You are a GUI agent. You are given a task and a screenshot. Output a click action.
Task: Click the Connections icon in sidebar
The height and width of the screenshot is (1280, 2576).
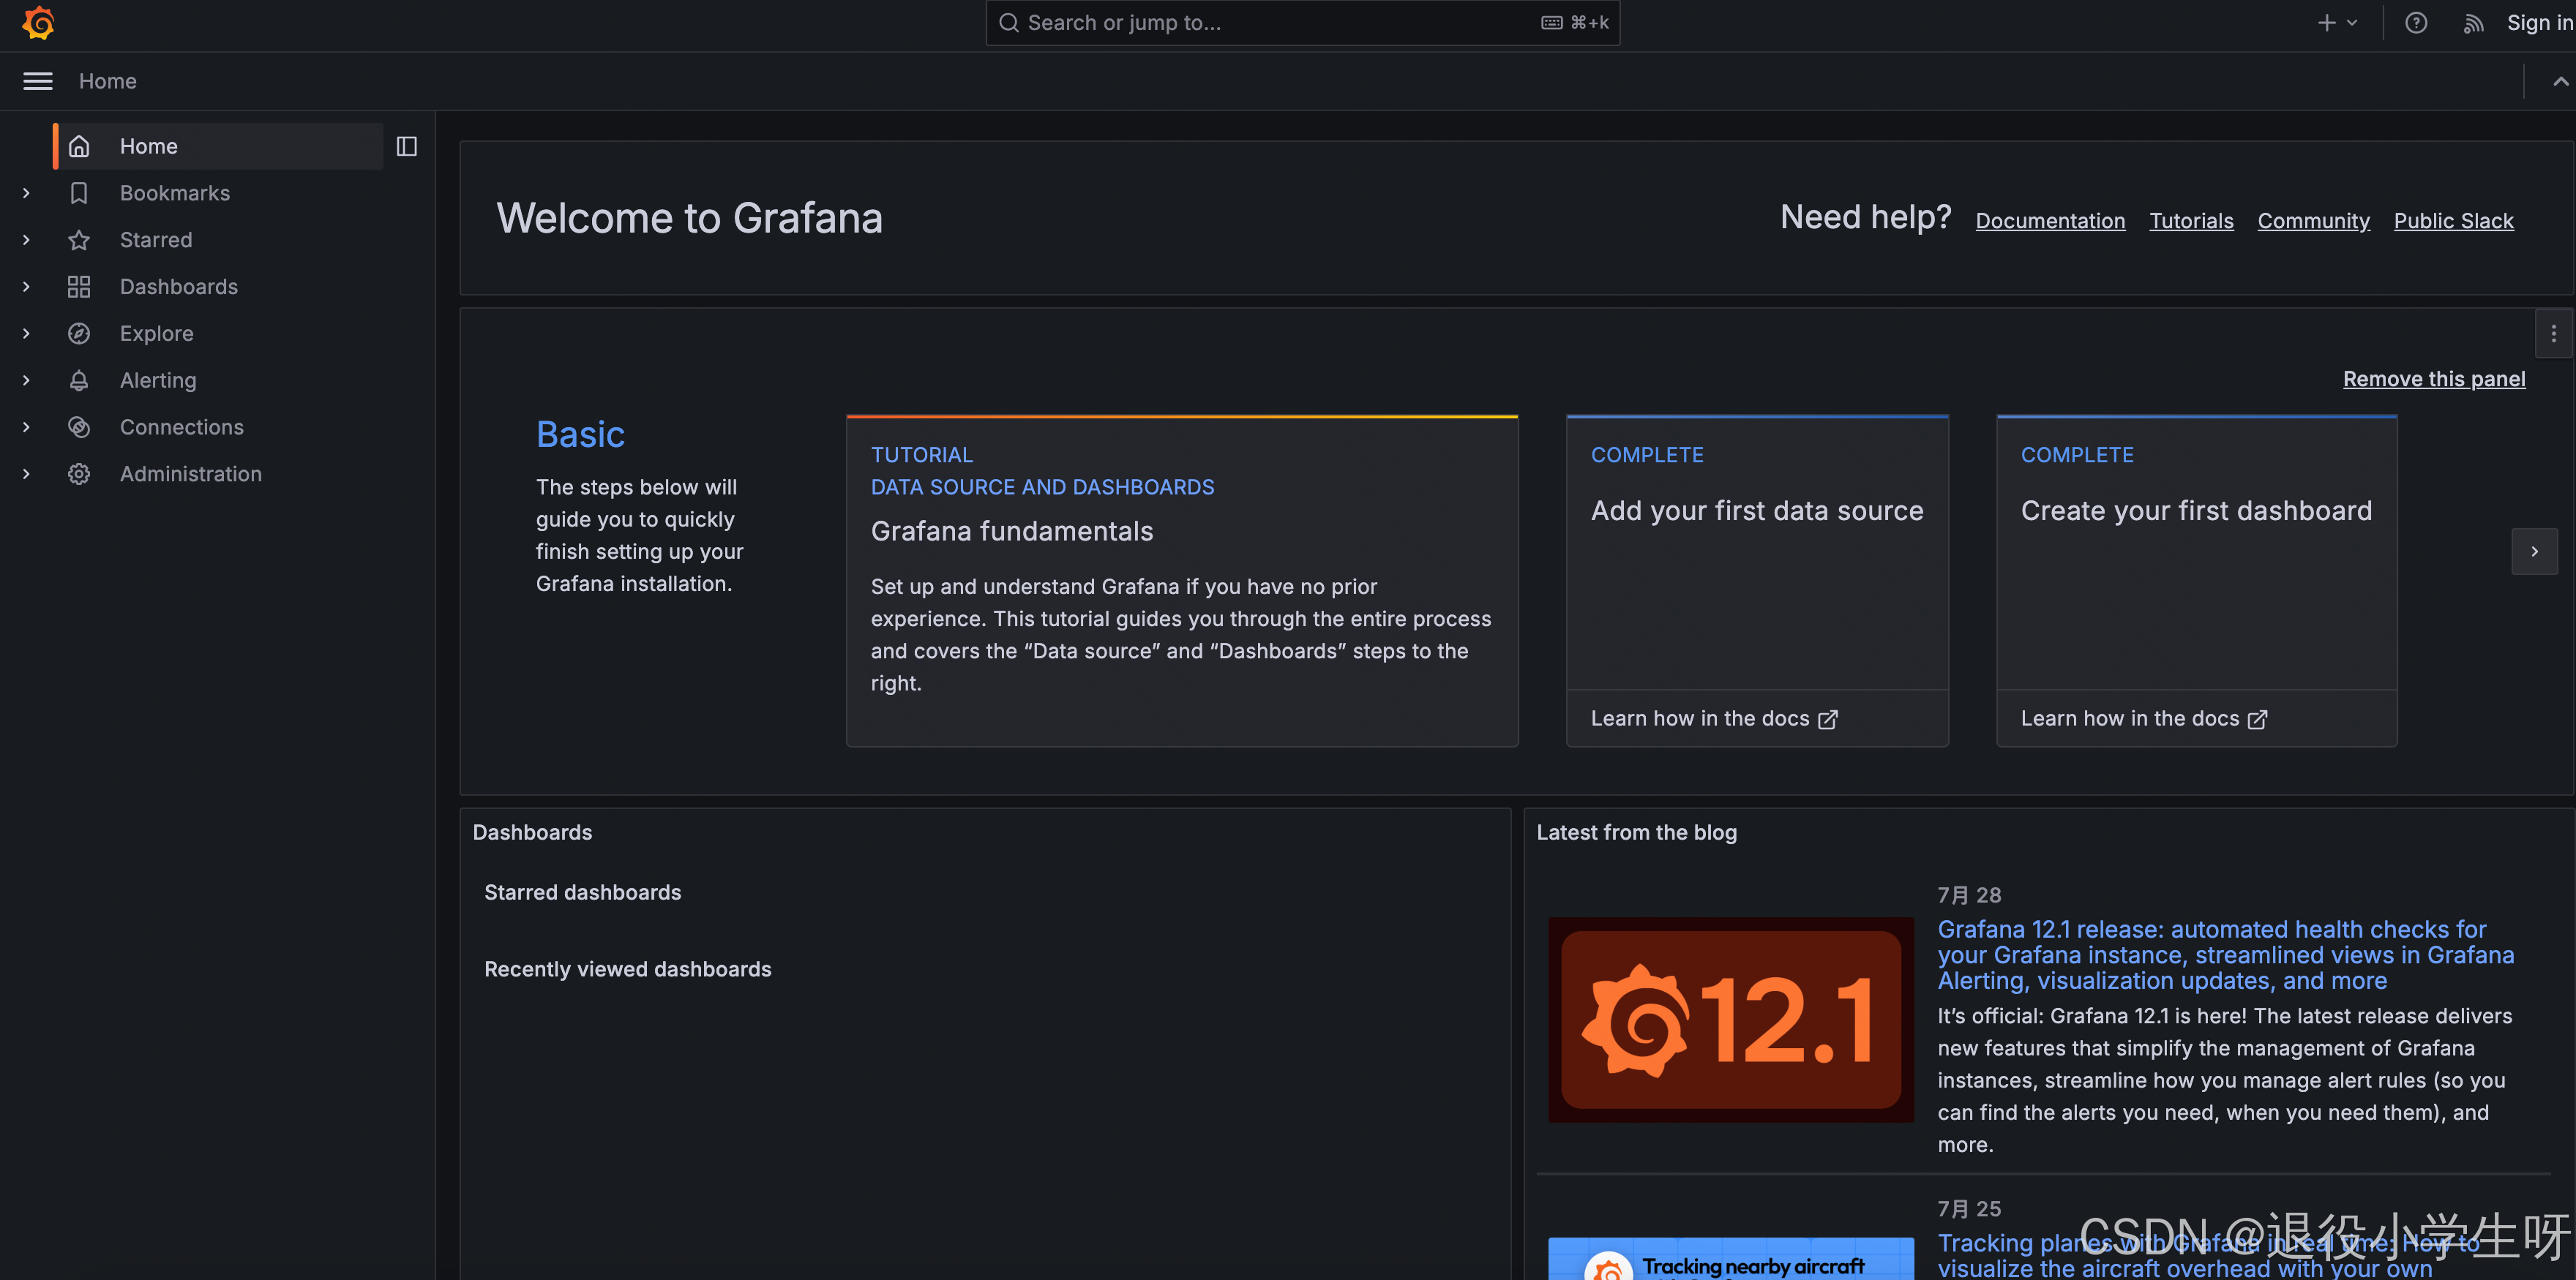click(x=79, y=428)
